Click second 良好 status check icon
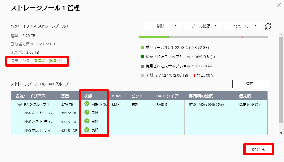Screen dimensions: 284x162 pyautogui.click(x=87, y=121)
